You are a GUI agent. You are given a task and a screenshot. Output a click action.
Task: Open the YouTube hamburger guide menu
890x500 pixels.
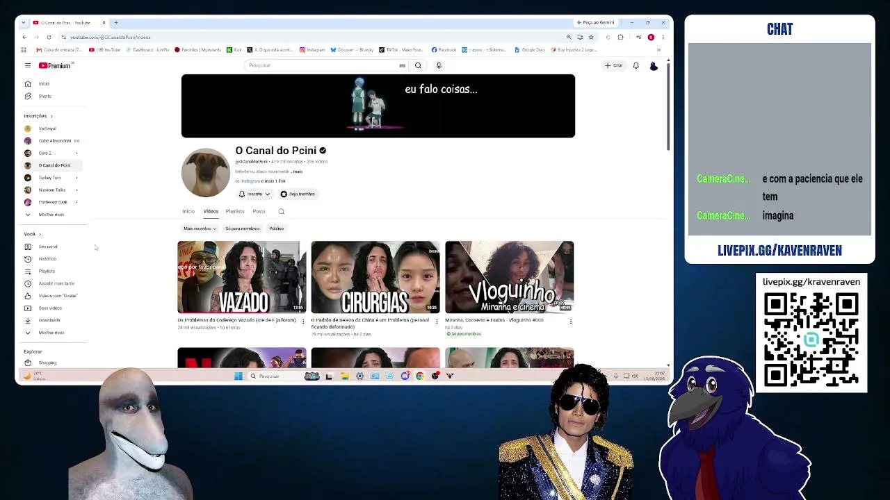pyautogui.click(x=28, y=65)
